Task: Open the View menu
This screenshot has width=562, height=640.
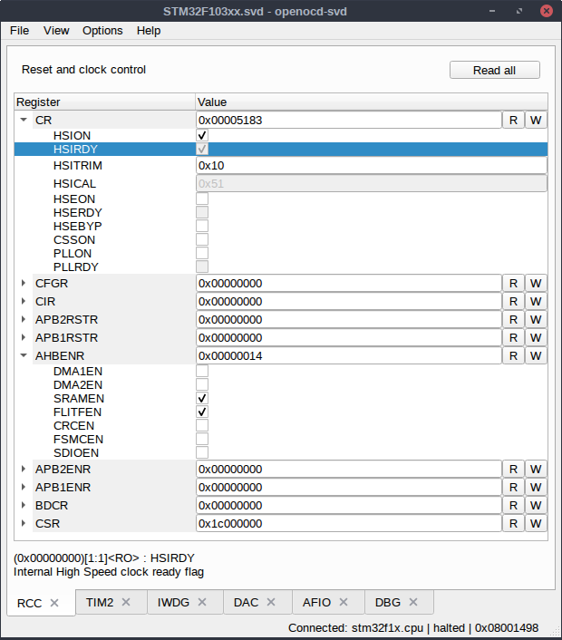Action: coord(56,31)
